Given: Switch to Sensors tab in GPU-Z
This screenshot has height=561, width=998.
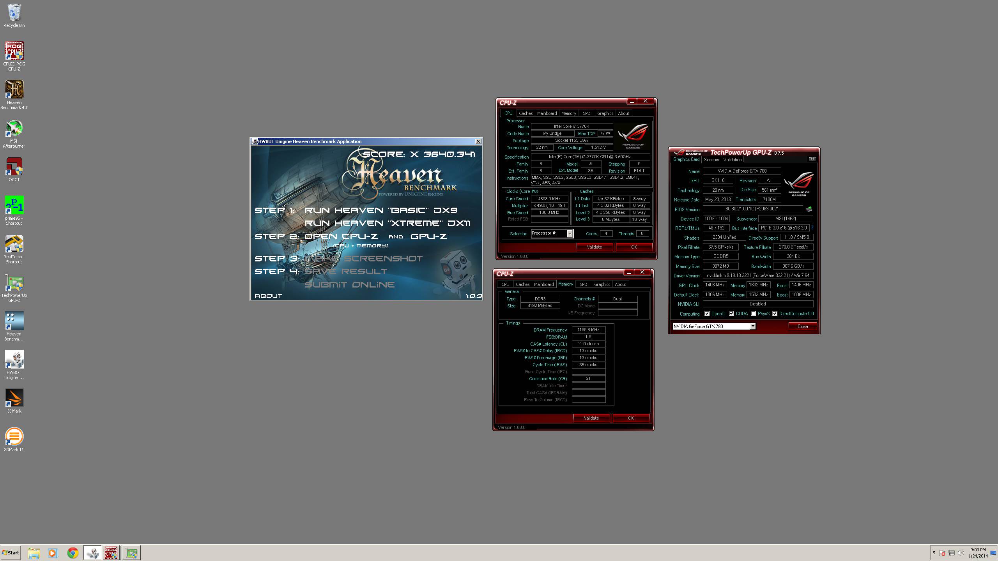Looking at the screenshot, I should 711,160.
